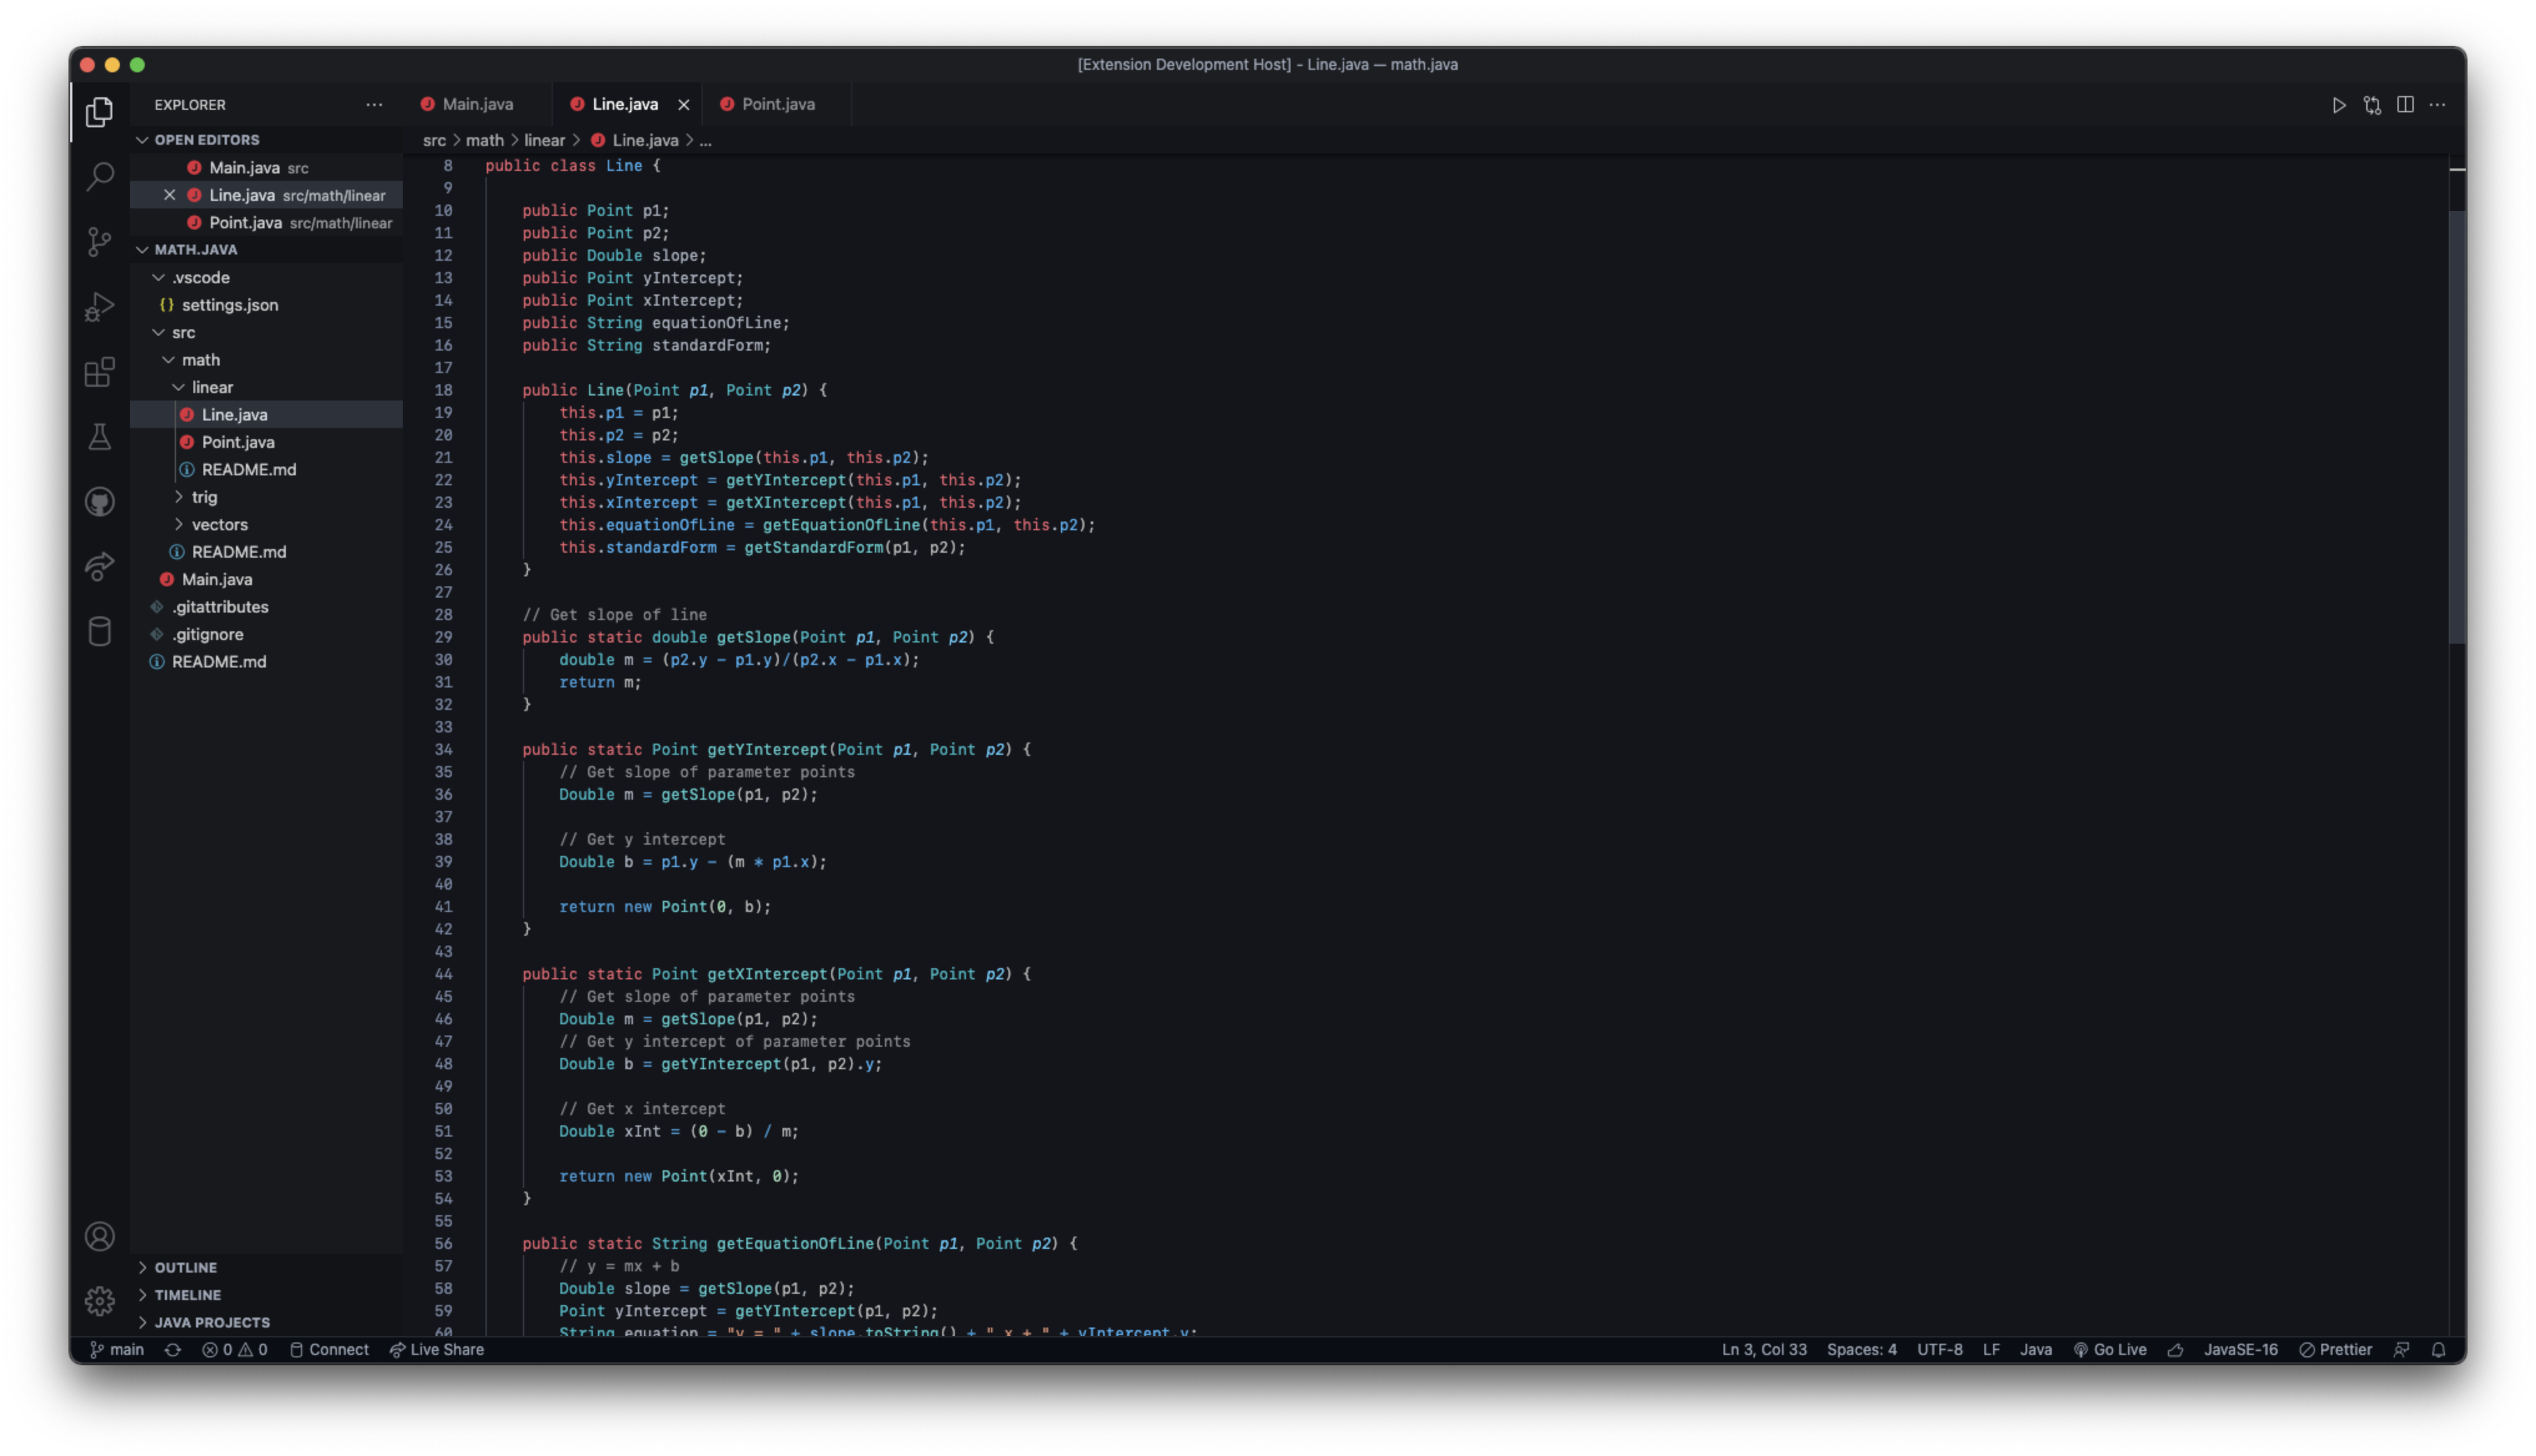Open the Extensions view
2536x1456 pixels.
(x=99, y=372)
